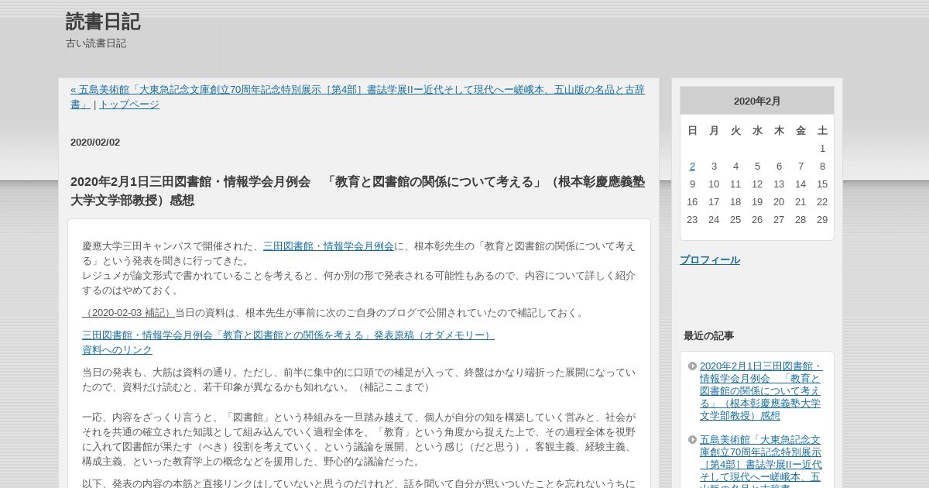Viewport: 929px width, 488px height.
Task: Open the トップページ link
Action: click(x=129, y=105)
